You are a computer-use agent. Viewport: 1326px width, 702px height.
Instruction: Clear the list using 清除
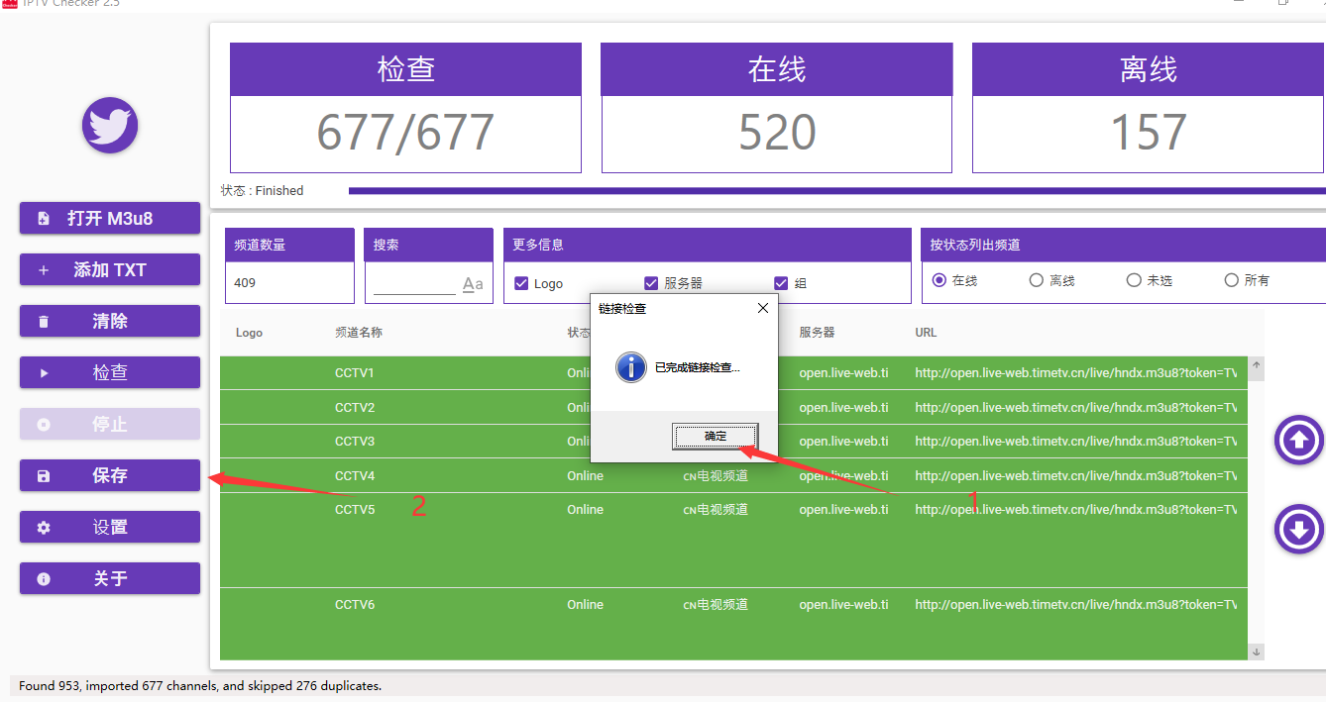click(110, 321)
